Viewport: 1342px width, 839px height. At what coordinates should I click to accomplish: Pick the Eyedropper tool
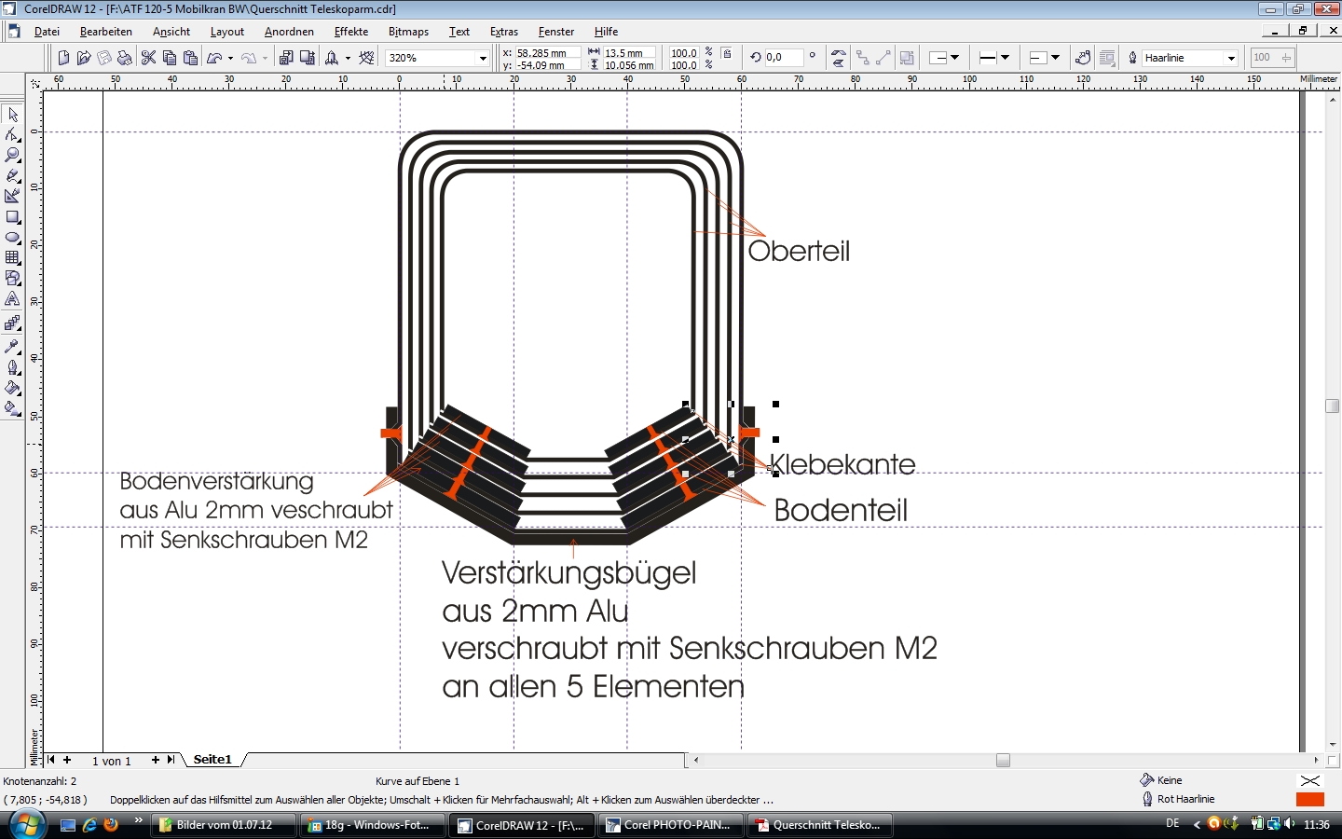click(x=13, y=346)
